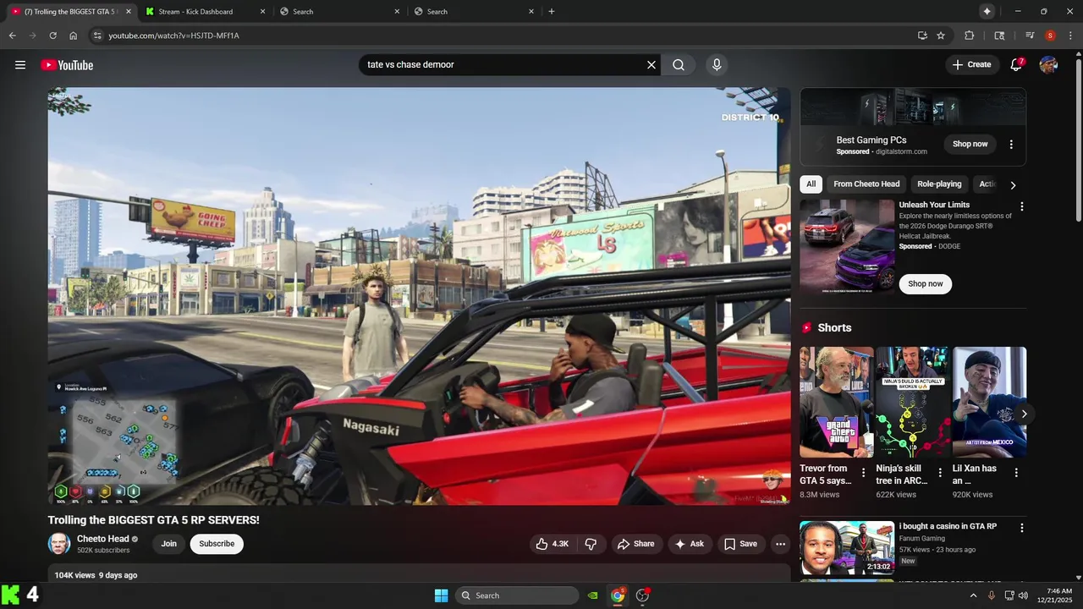Open the NVIDIA app in taskbar
1083x609 pixels.
[x=593, y=595]
